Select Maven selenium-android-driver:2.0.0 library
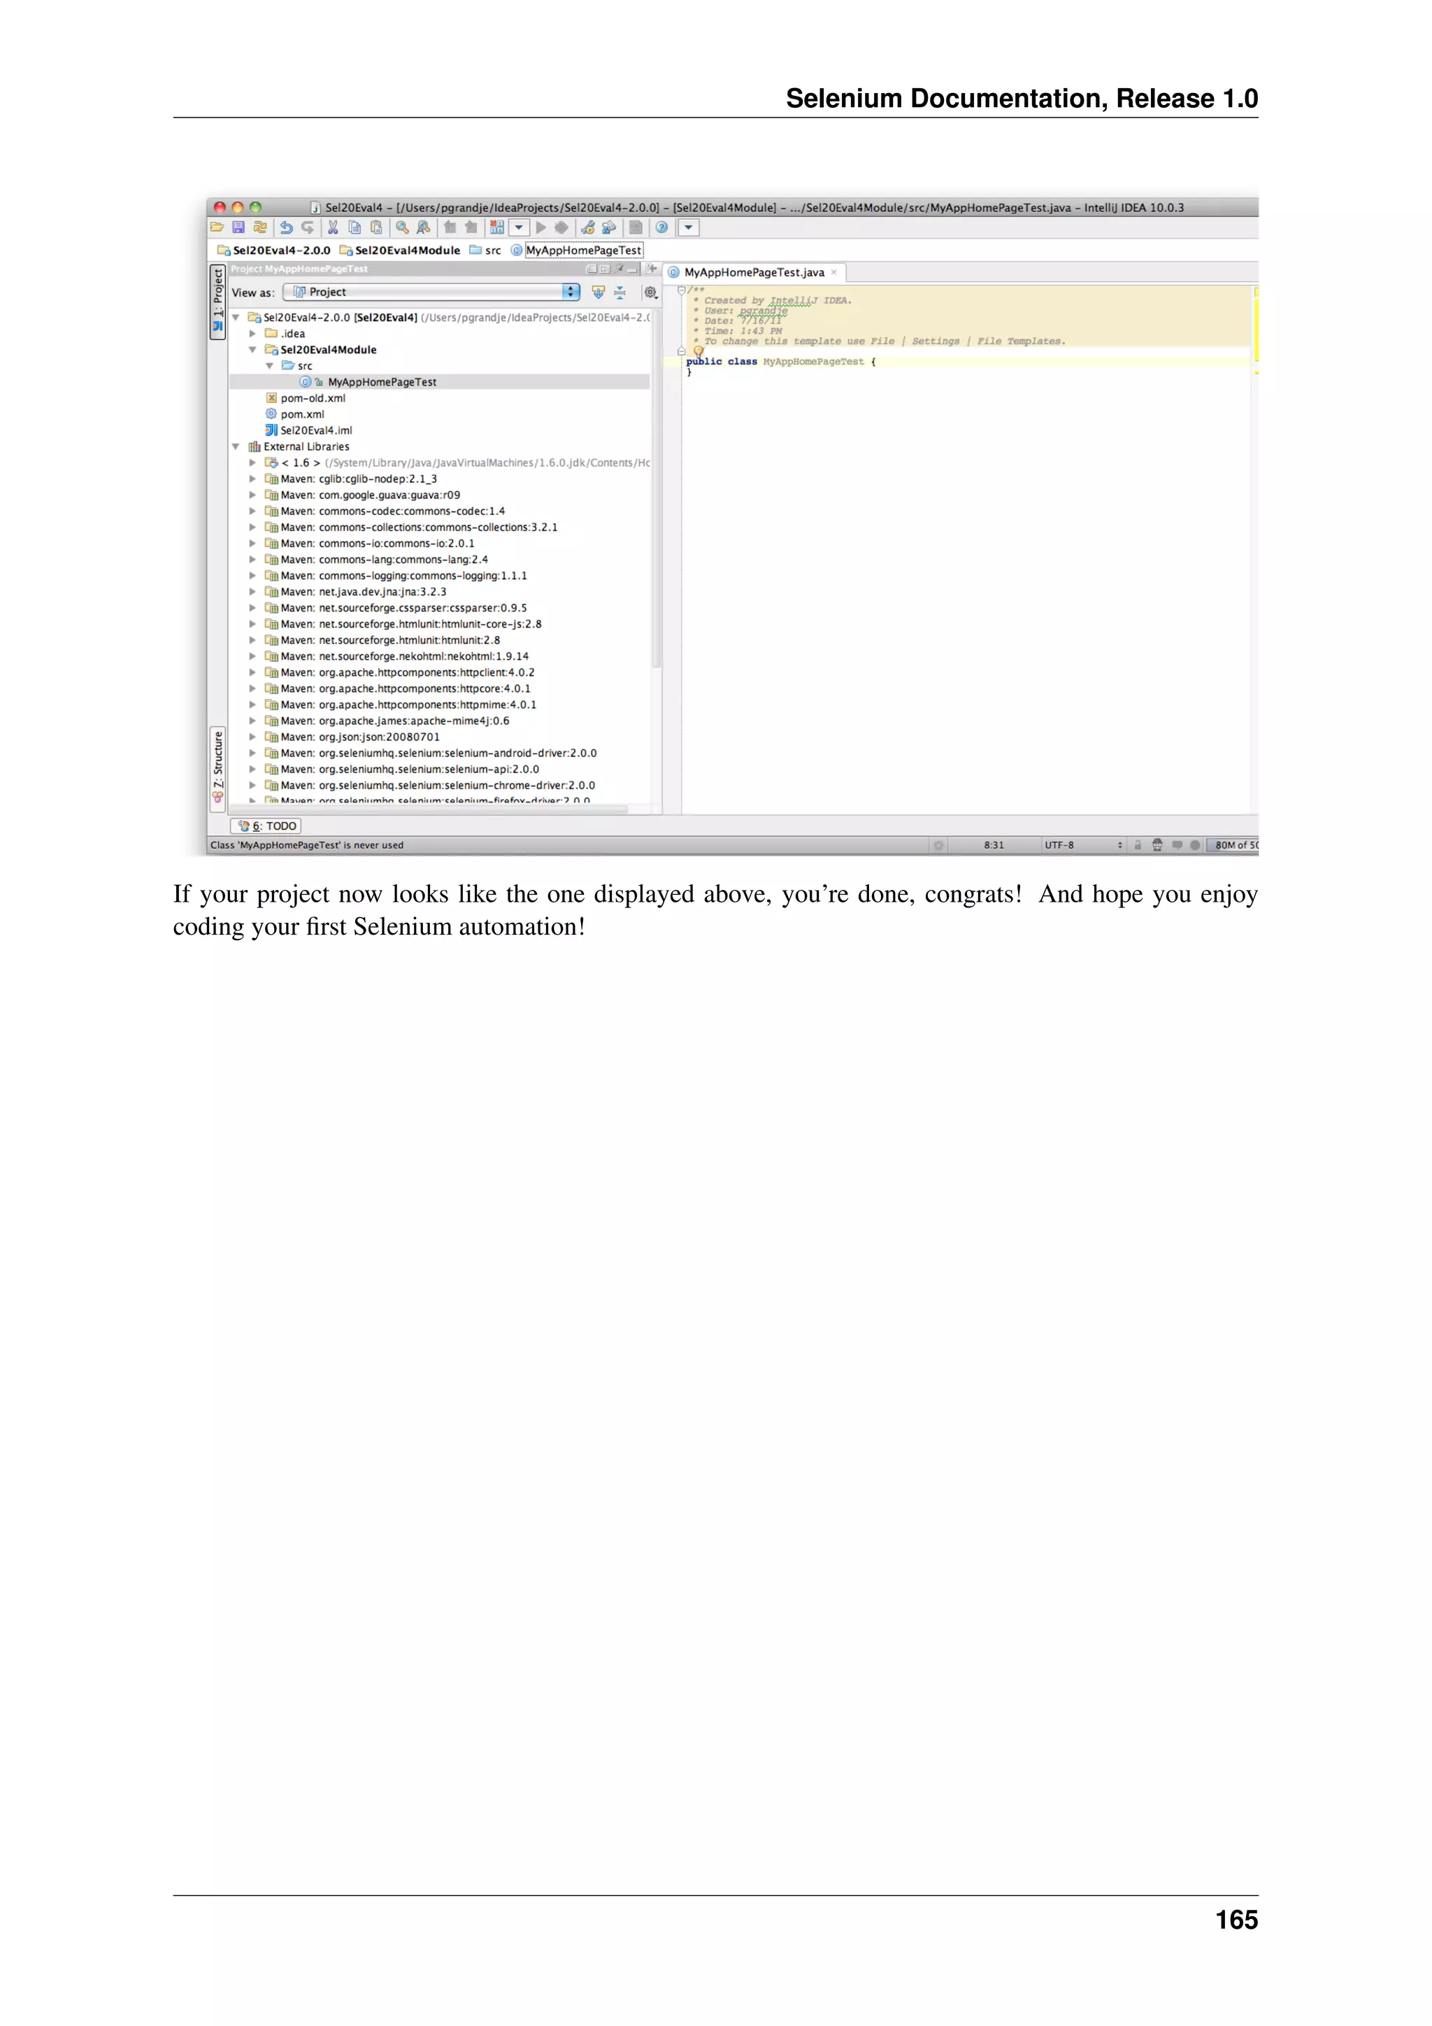 pos(431,753)
